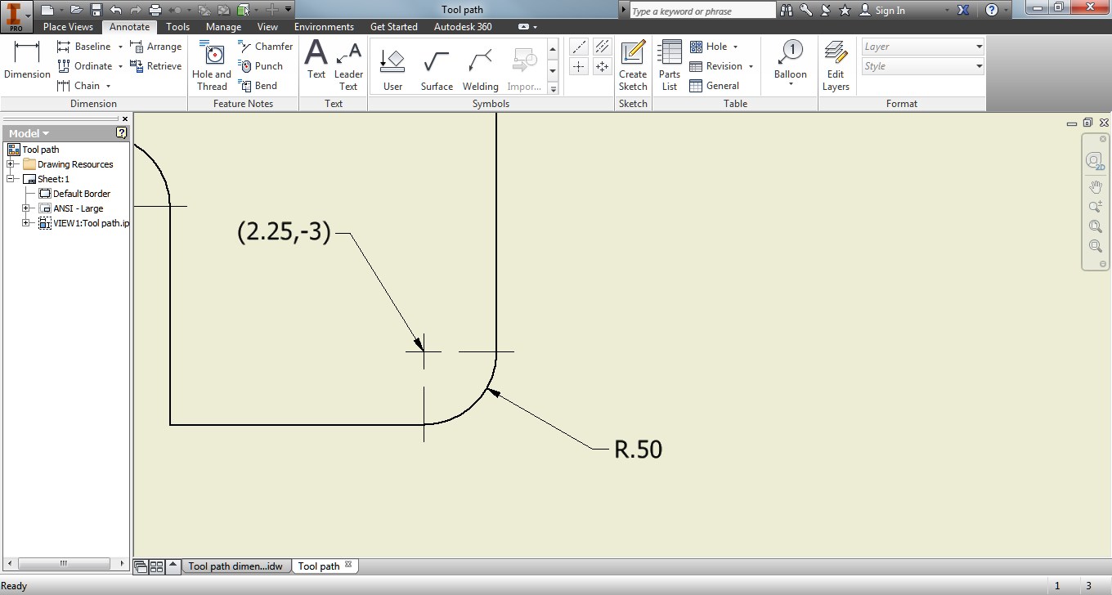
Task: Insert a Parts List table
Action: (x=669, y=65)
